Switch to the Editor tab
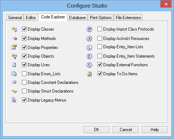The height and width of the screenshot is (139, 174). point(31,18)
